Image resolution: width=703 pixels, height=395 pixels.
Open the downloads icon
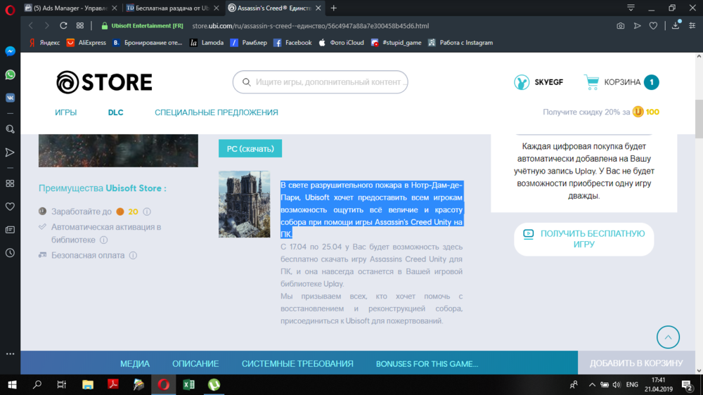(x=676, y=25)
